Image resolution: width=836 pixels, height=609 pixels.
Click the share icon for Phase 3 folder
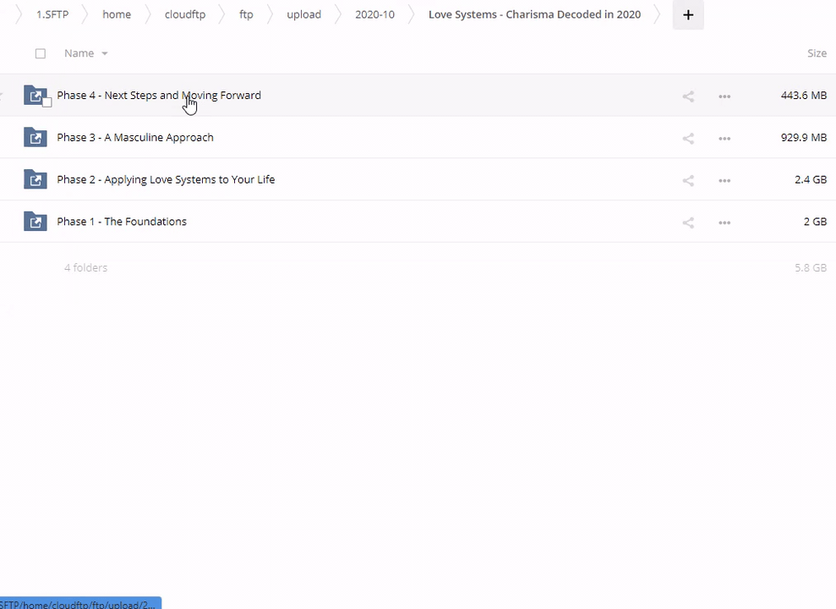click(x=688, y=138)
